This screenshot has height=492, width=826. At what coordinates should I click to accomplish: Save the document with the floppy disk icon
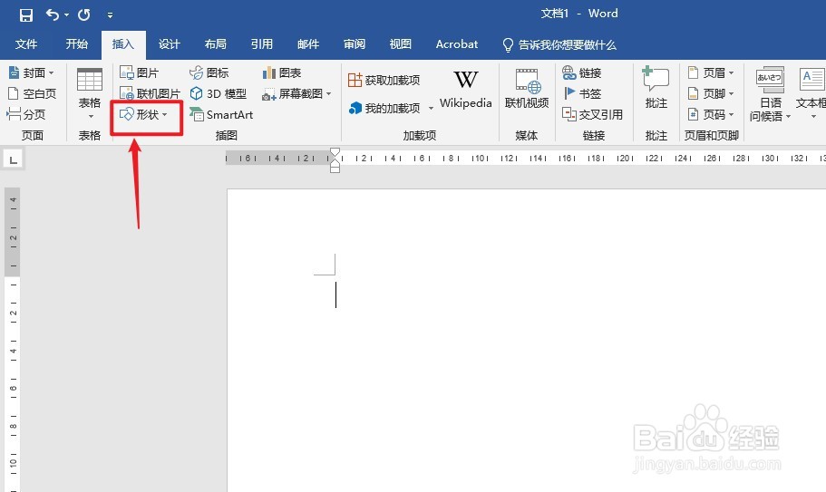[x=25, y=14]
